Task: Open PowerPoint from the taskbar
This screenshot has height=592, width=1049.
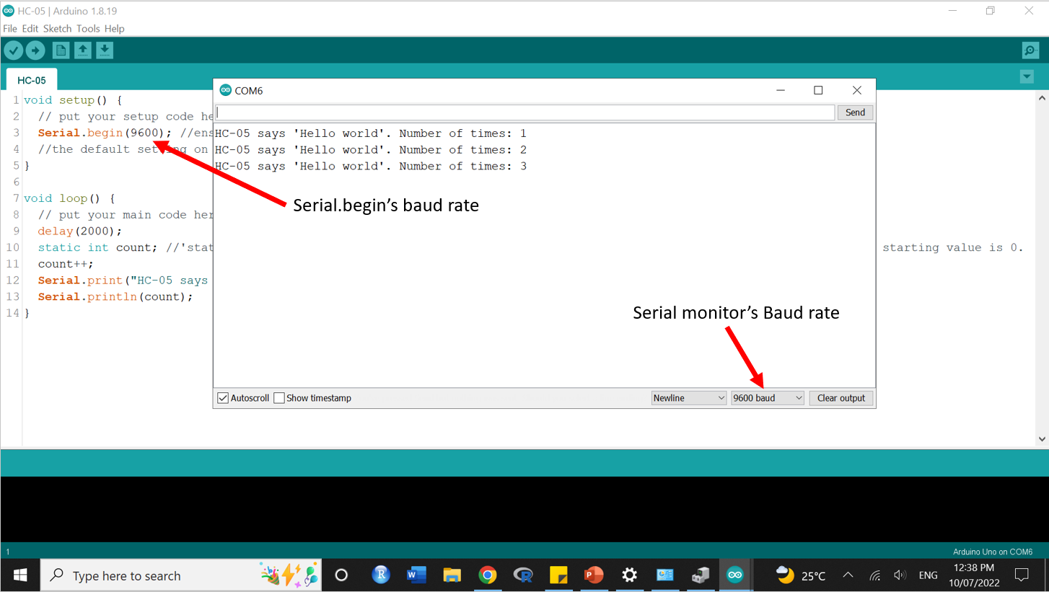Action: click(594, 575)
